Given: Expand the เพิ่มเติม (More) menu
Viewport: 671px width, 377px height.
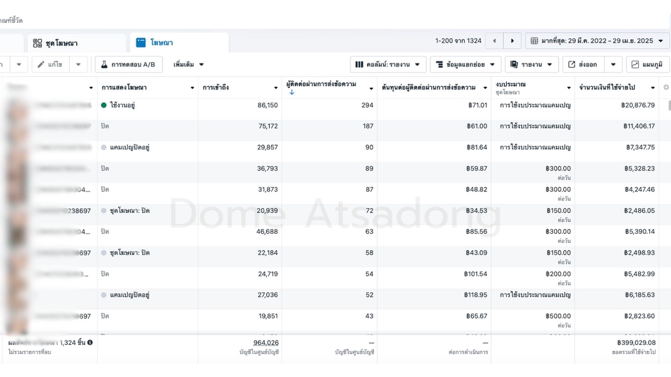Looking at the screenshot, I should point(189,64).
